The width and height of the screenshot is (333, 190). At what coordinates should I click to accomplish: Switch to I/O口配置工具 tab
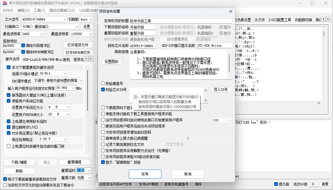[x=279, y=20]
